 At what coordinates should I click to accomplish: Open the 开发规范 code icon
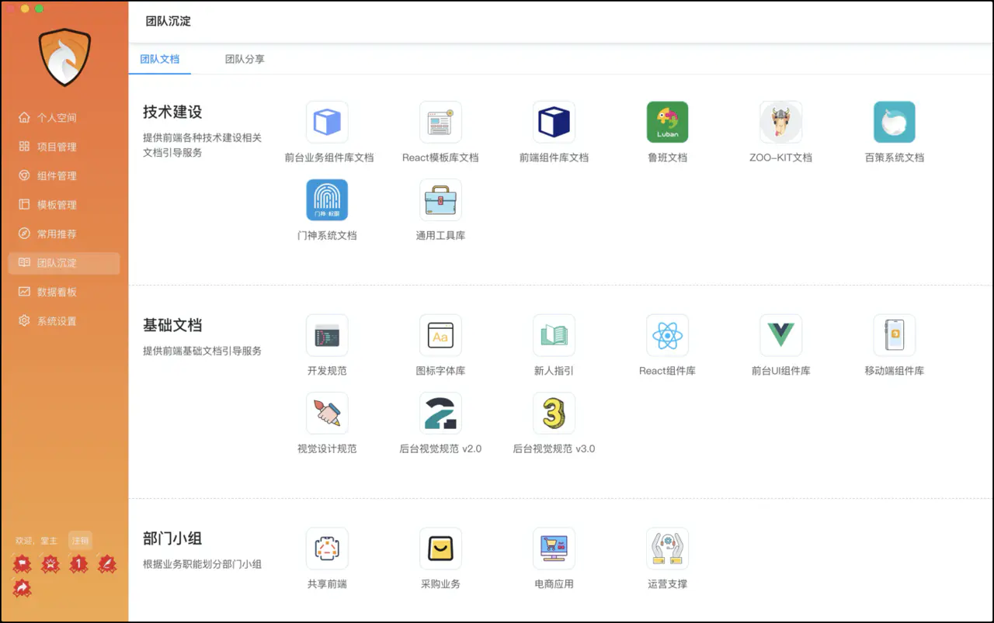coord(327,335)
